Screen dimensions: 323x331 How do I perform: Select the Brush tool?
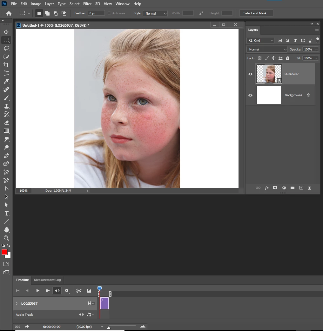click(x=6, y=98)
